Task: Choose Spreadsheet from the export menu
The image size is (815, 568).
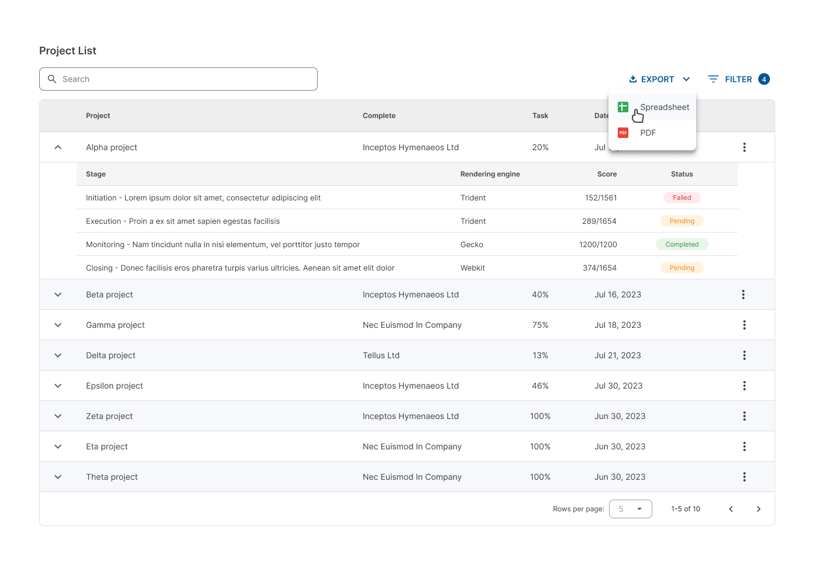Action: (x=664, y=107)
